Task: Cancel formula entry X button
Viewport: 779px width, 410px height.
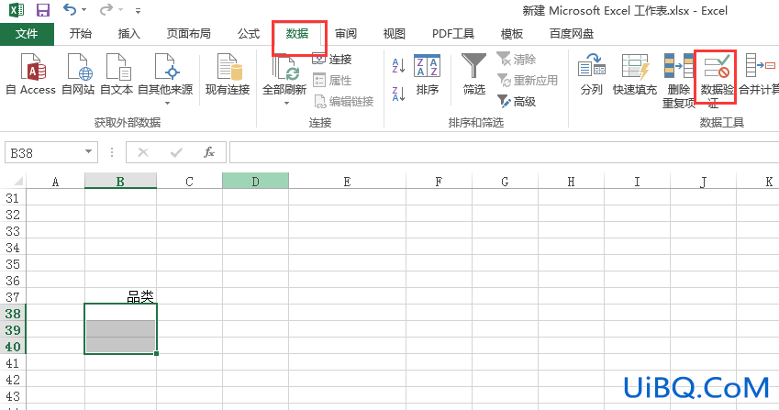Action: click(143, 152)
